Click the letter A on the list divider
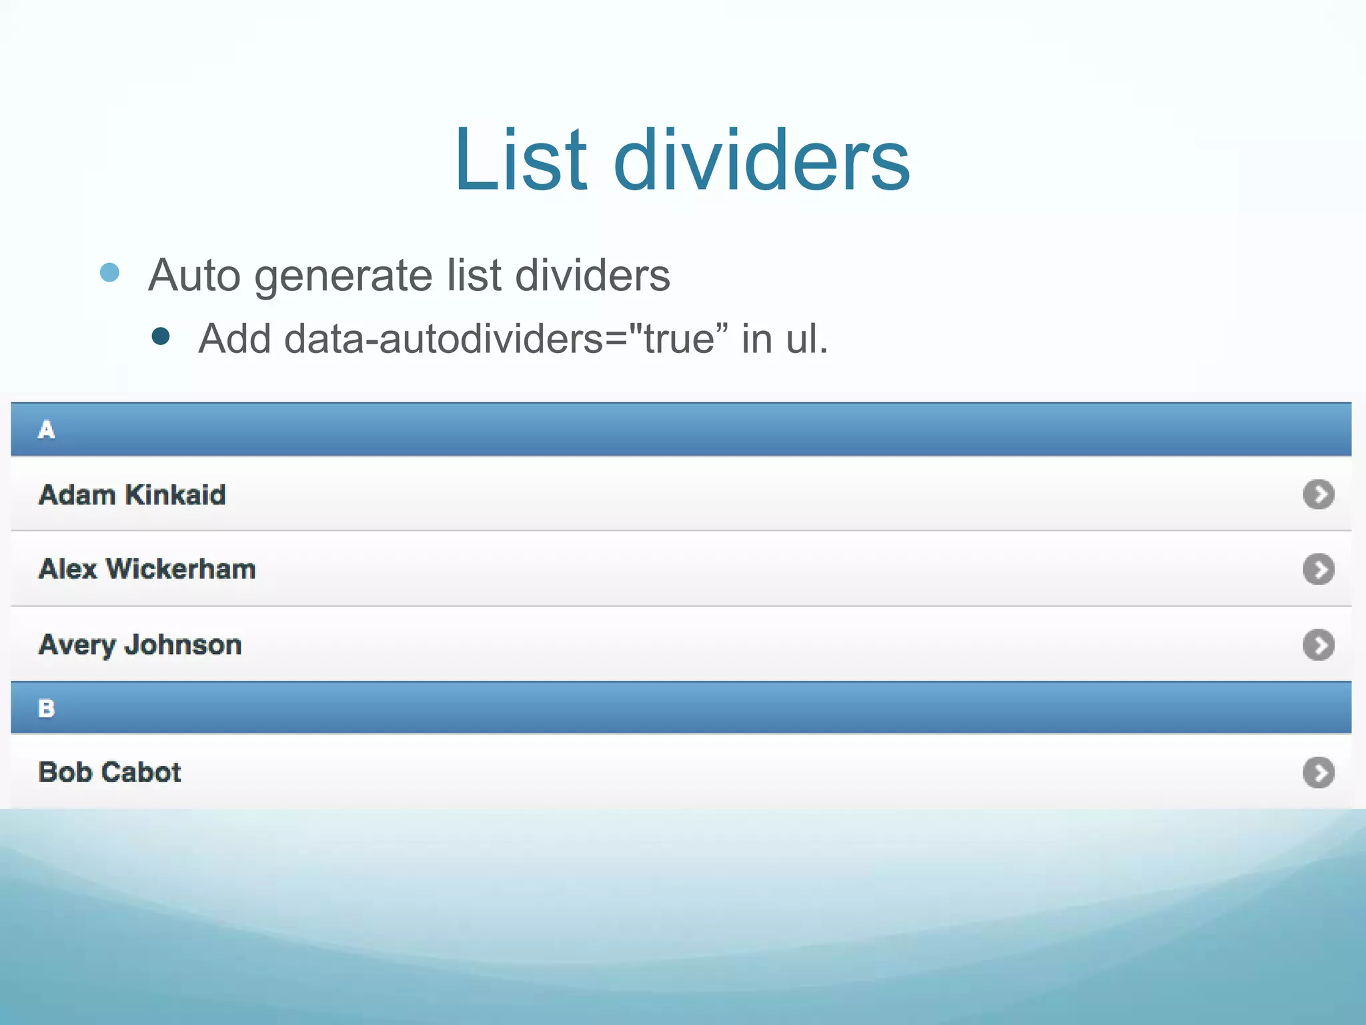The height and width of the screenshot is (1025, 1366). pyautogui.click(x=46, y=430)
